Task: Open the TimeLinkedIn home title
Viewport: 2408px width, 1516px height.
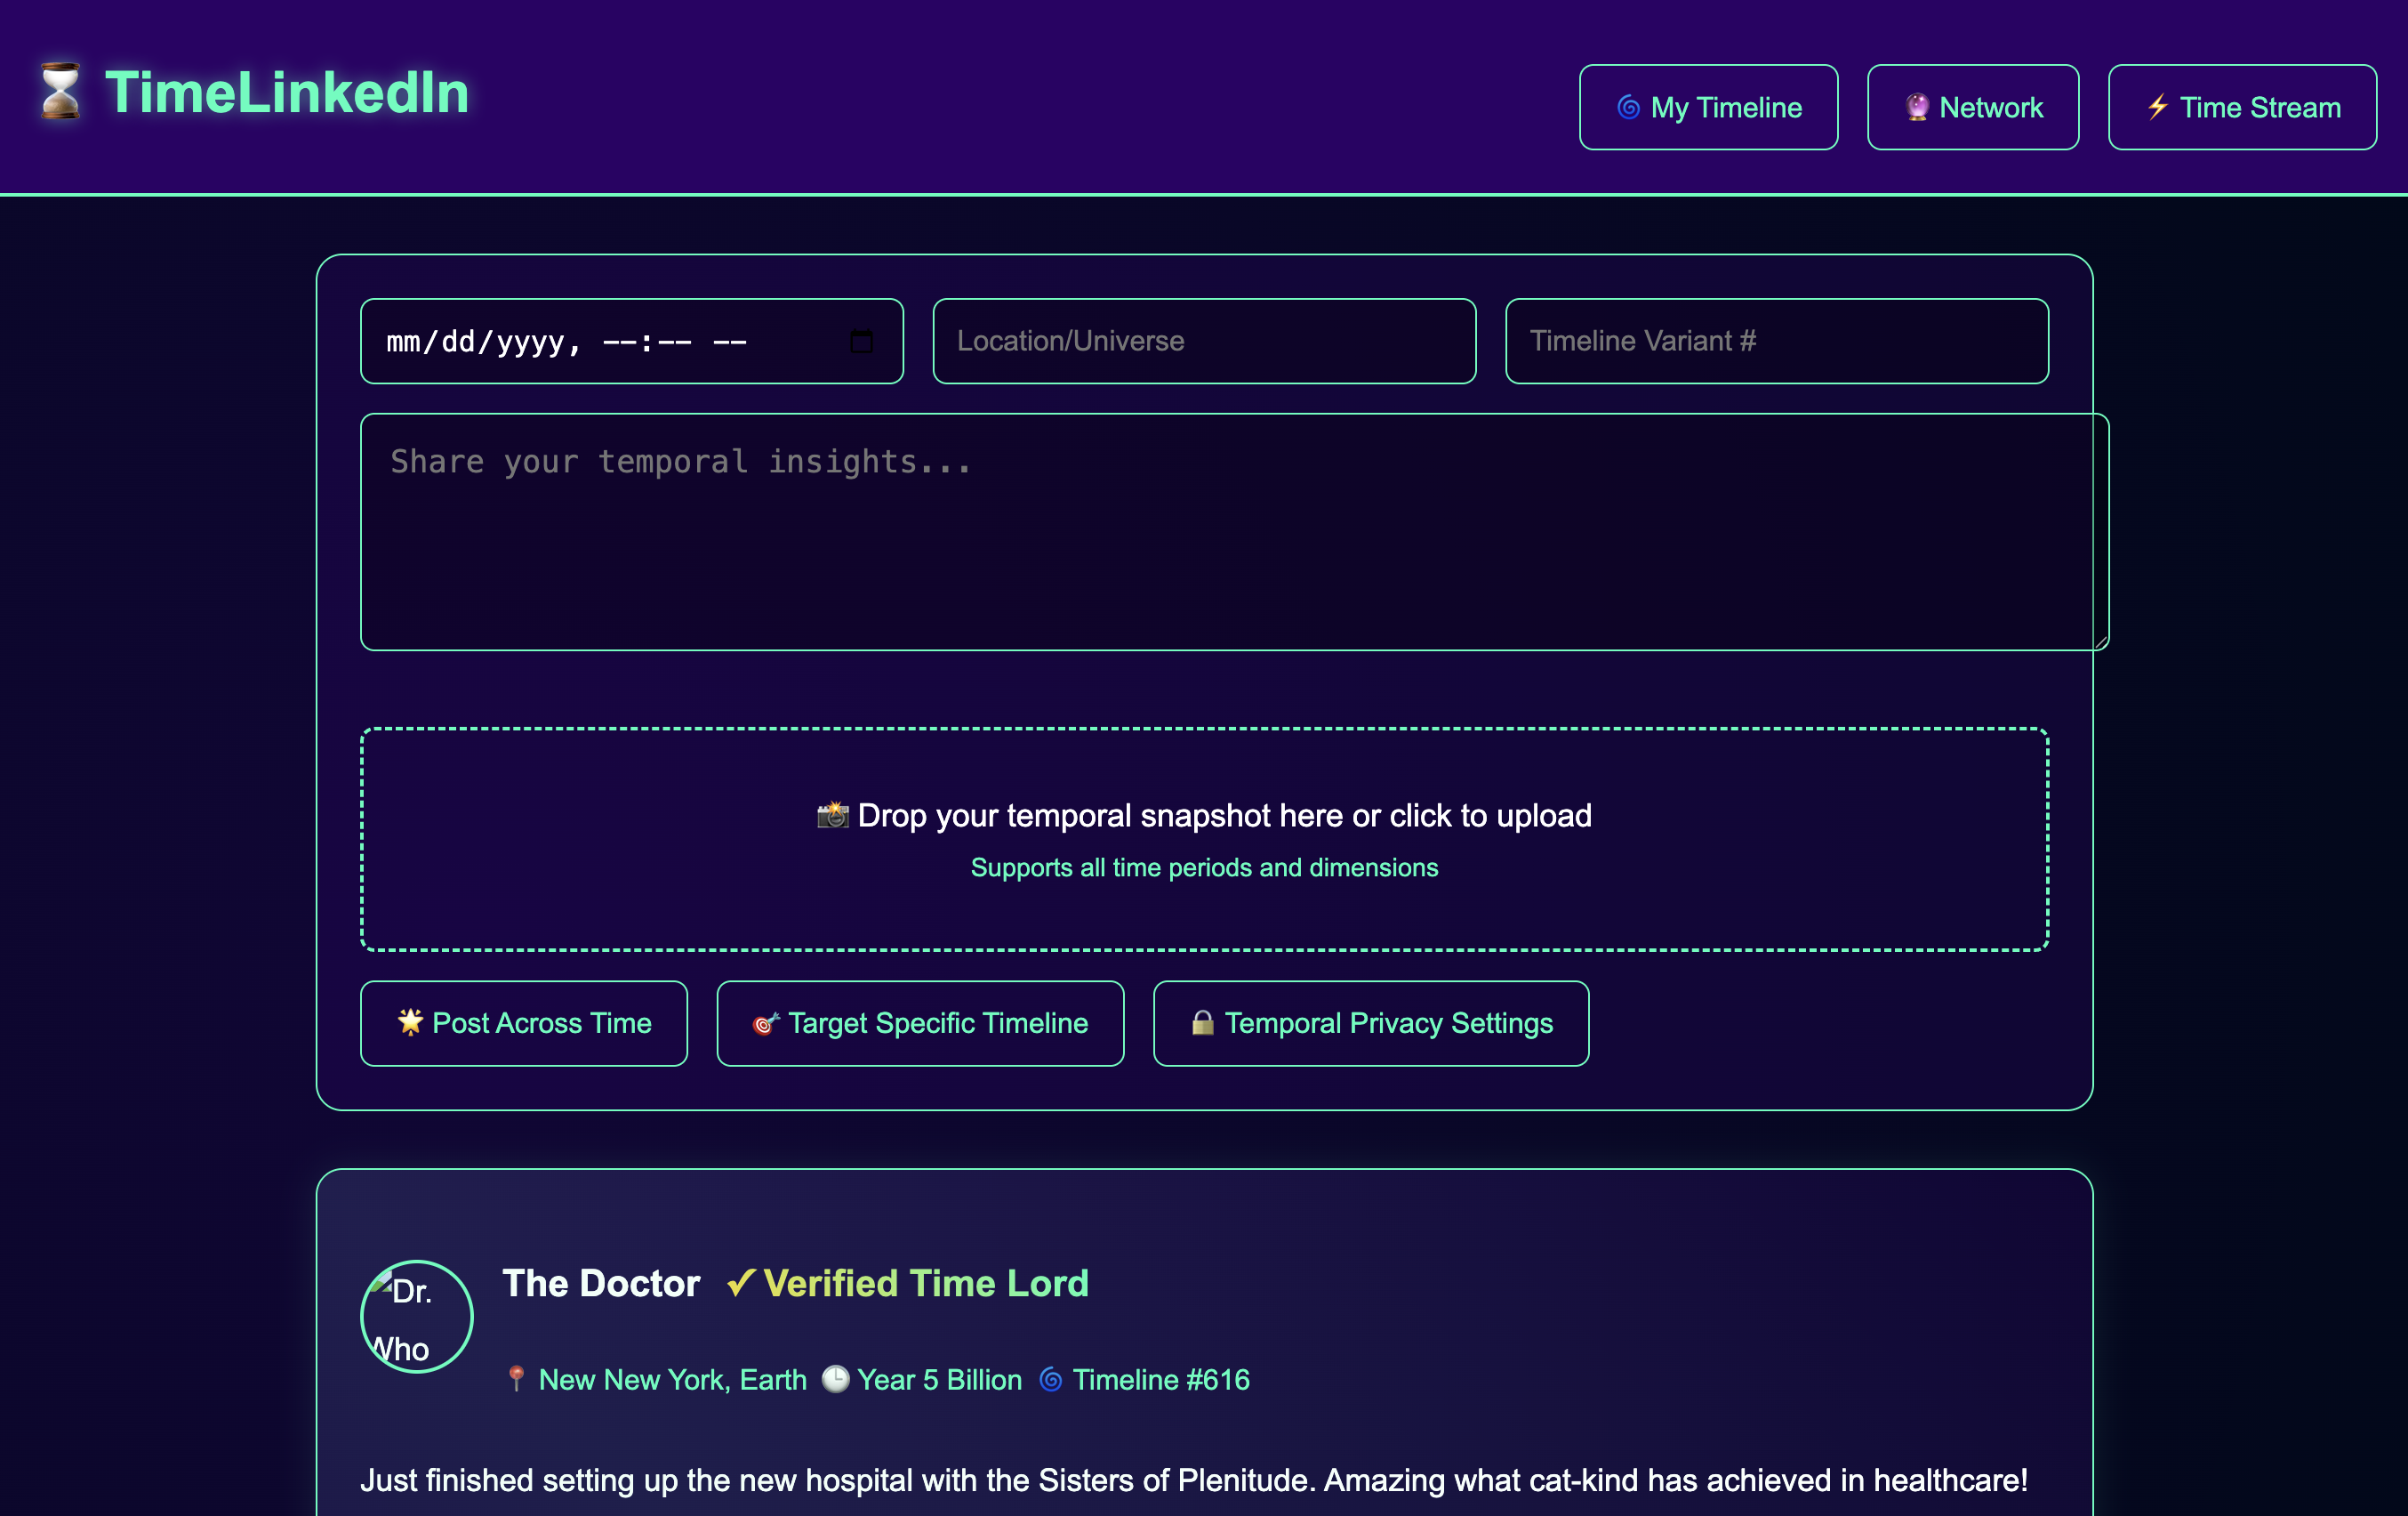Action: [287, 92]
